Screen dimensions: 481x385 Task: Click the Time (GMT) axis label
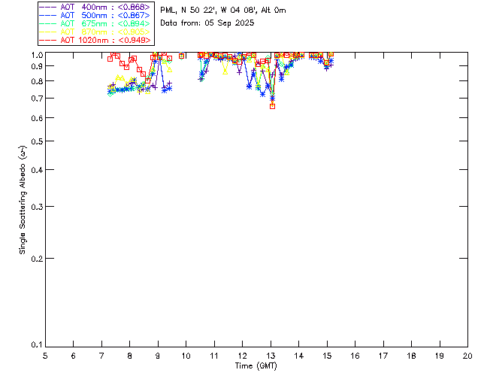[256, 366]
